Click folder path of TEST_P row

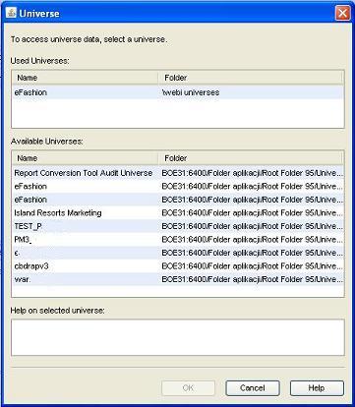pos(252,226)
